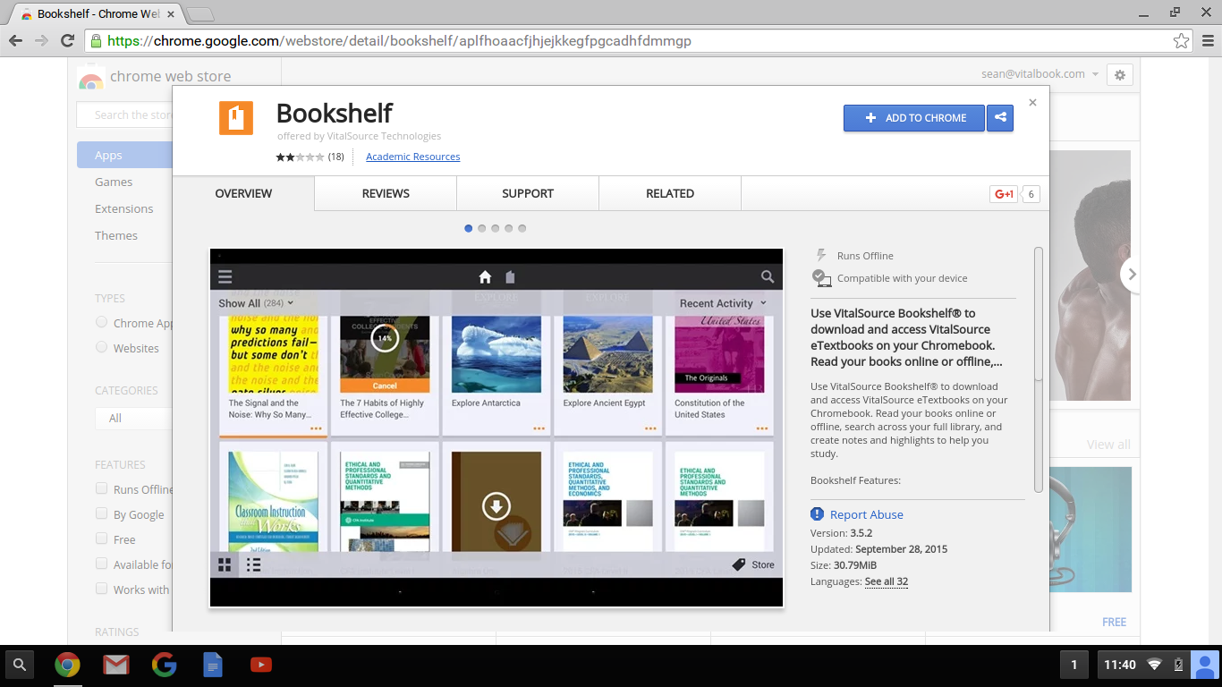The image size is (1222, 687).
Task: Click the green padlock in the address bar
Action: click(x=96, y=40)
